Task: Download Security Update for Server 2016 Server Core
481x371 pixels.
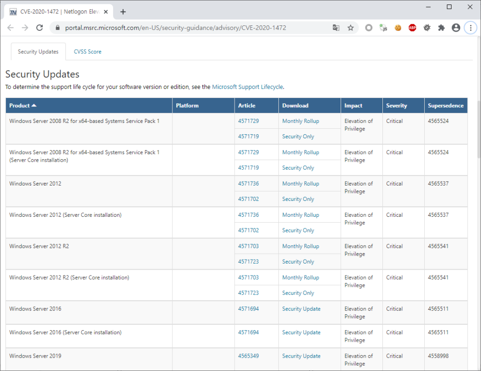Action: point(301,332)
